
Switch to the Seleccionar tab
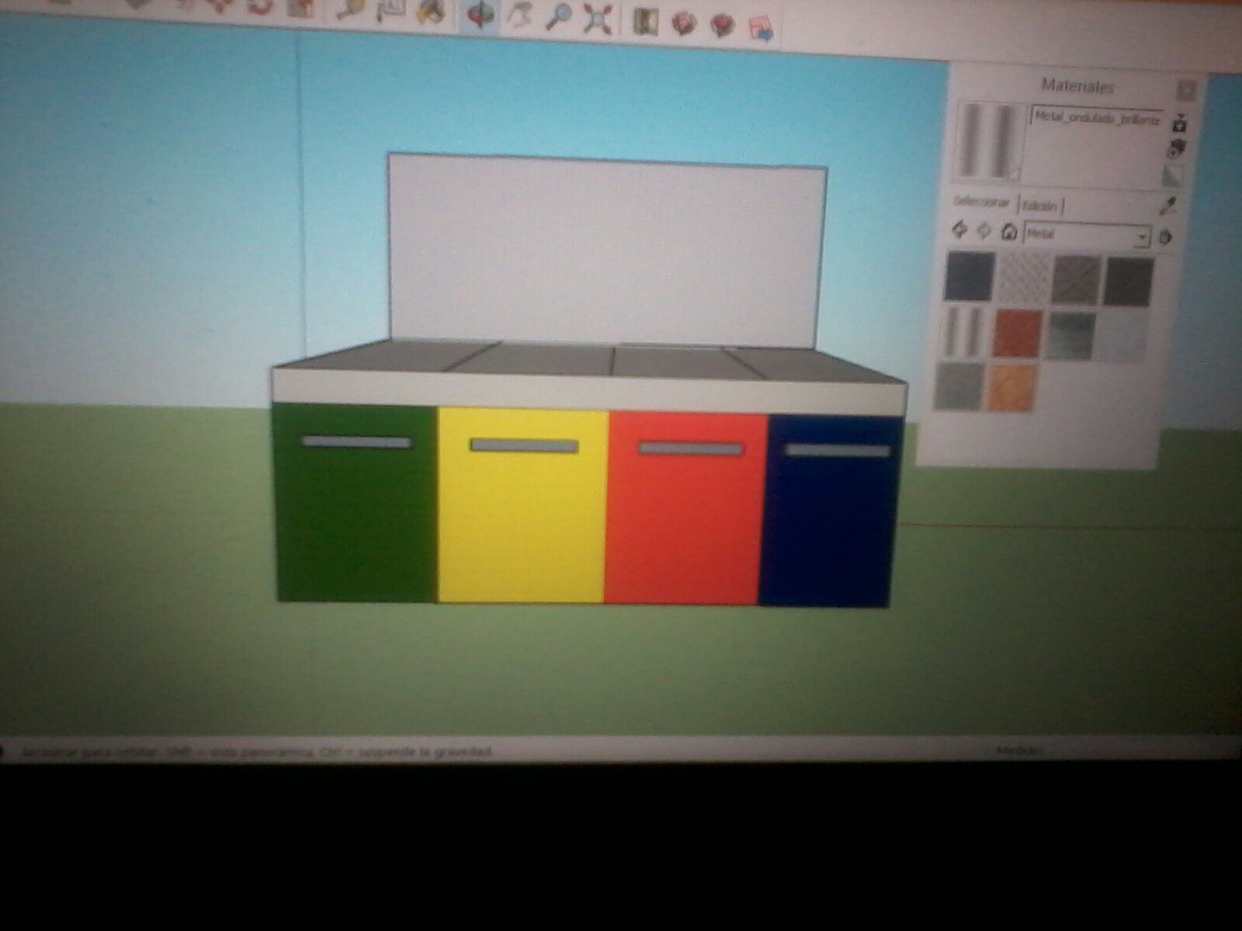coord(982,202)
